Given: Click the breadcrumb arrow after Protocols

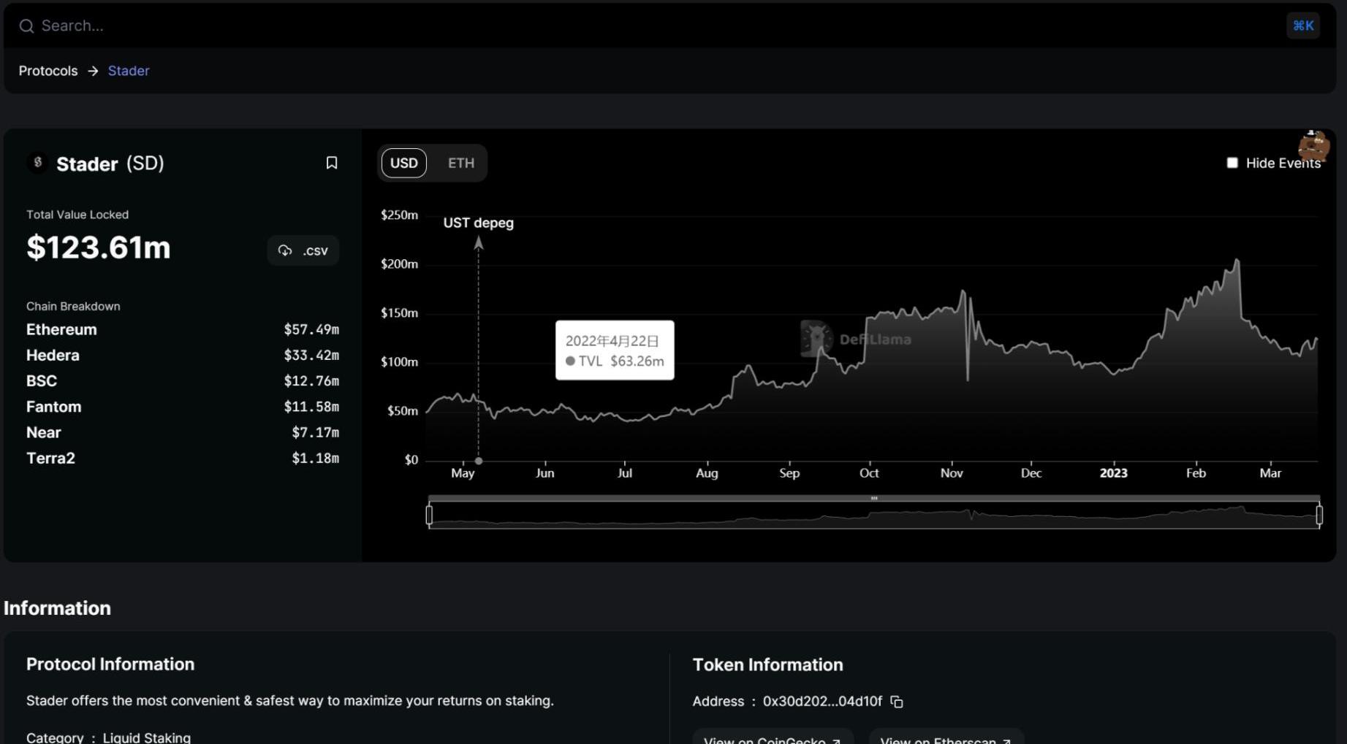Looking at the screenshot, I should point(93,71).
